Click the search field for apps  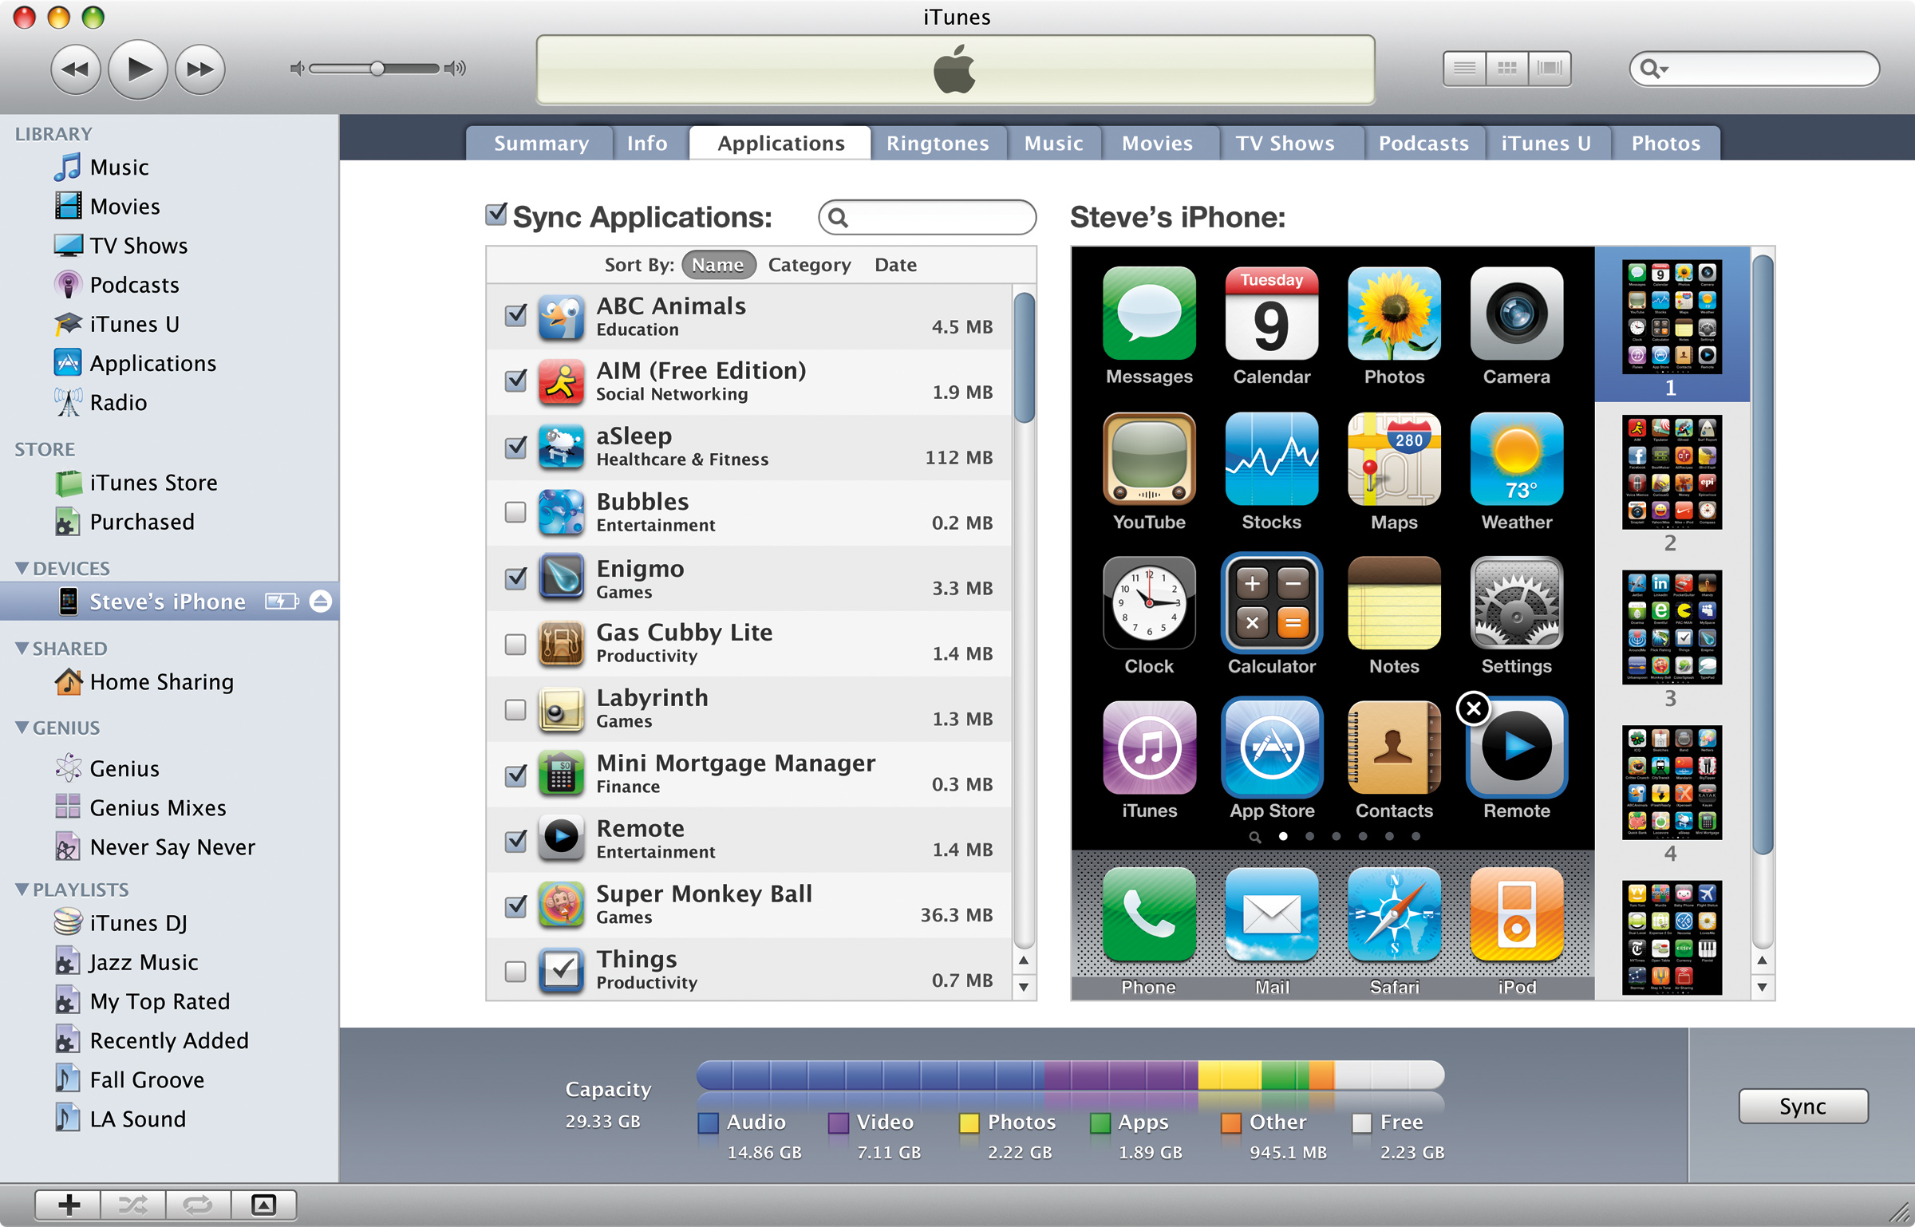pos(926,216)
